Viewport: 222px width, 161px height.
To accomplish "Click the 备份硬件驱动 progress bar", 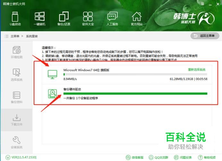I will click(x=135, y=94).
